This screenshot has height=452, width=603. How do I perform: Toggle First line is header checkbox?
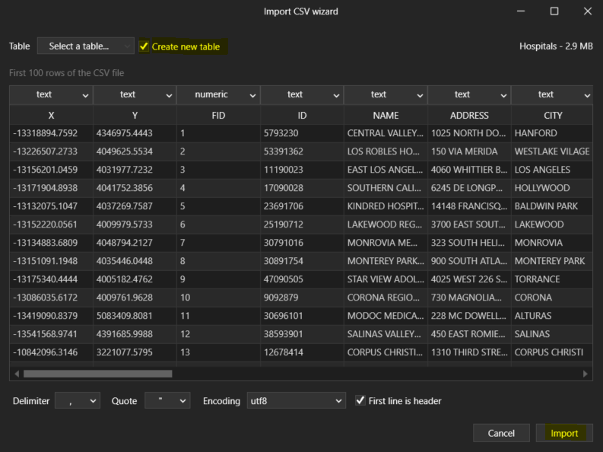(x=361, y=400)
